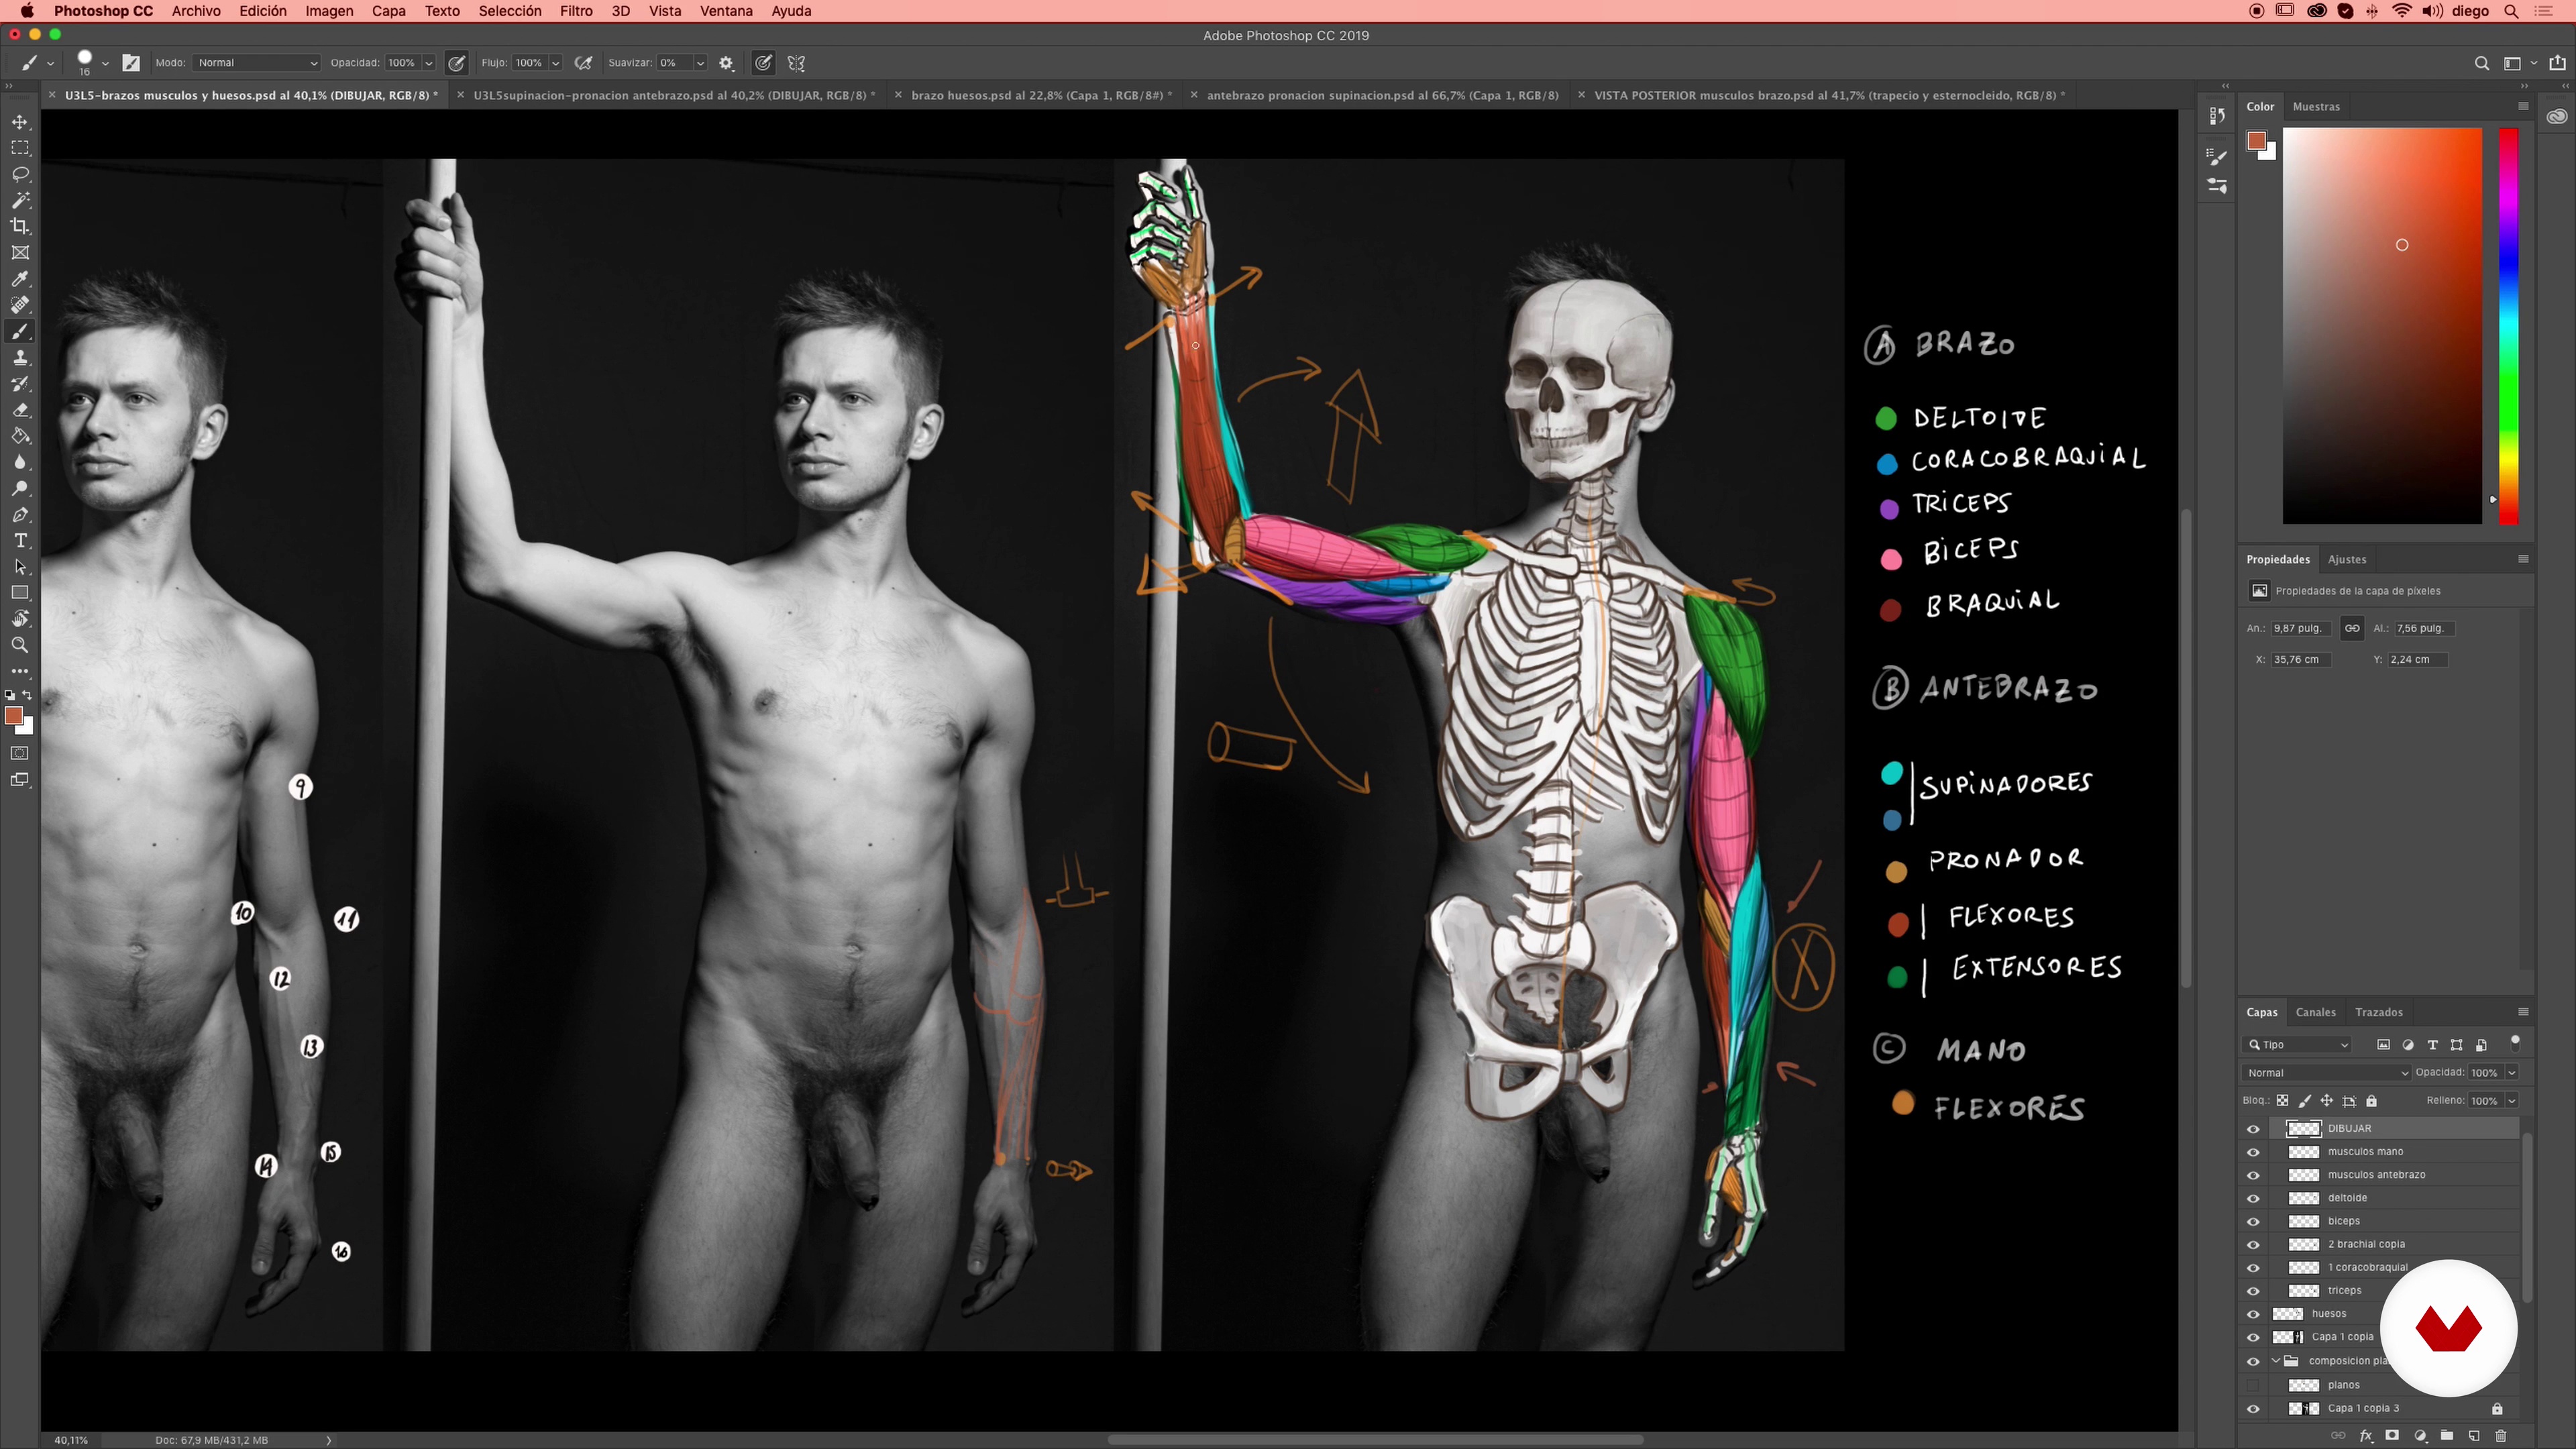This screenshot has width=2576, height=1449.
Task: Click the delete layer trash icon
Action: (x=2501, y=1436)
